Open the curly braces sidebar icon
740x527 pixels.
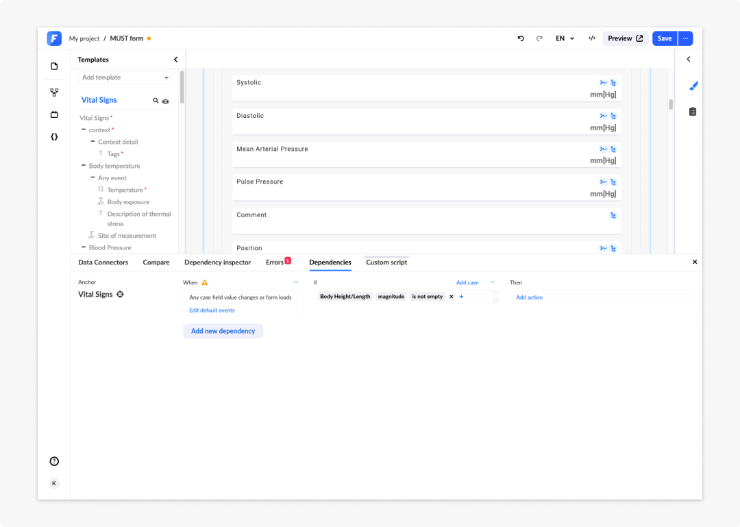coord(54,137)
